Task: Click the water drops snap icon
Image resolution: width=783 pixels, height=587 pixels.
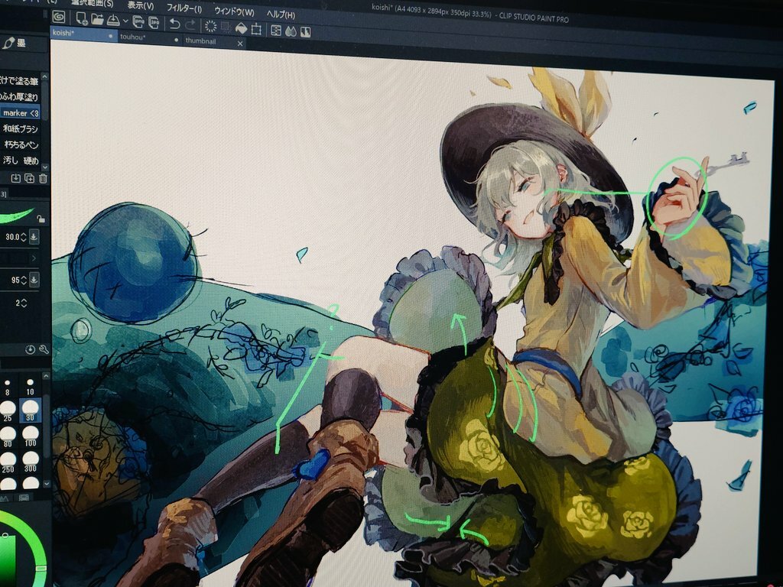Action: point(291,31)
